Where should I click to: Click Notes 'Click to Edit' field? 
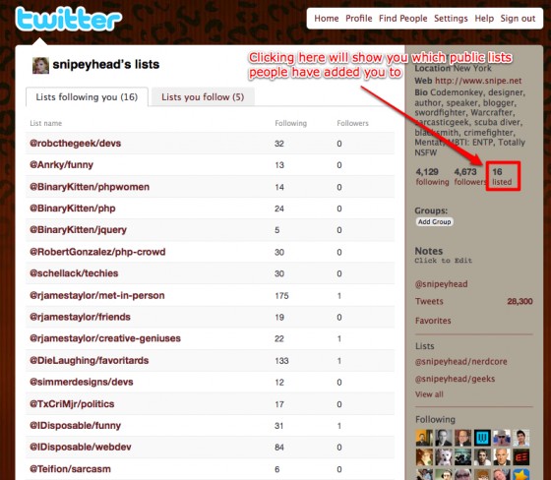point(444,261)
